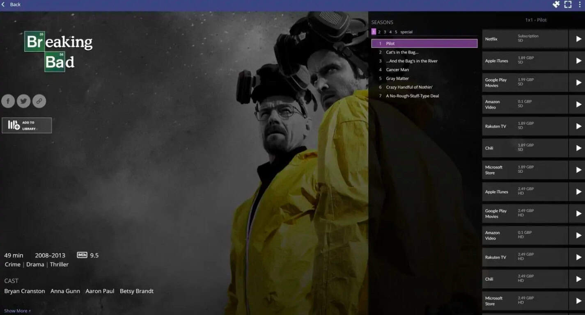Click the 1x1 - Pilot header
The image size is (585, 315).
(536, 20)
